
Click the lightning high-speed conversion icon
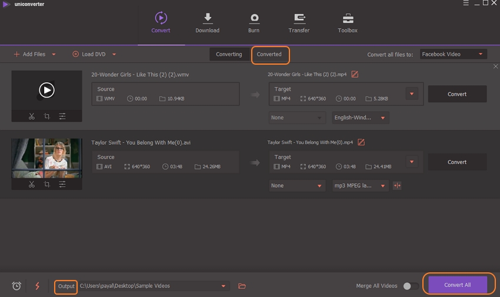click(38, 286)
